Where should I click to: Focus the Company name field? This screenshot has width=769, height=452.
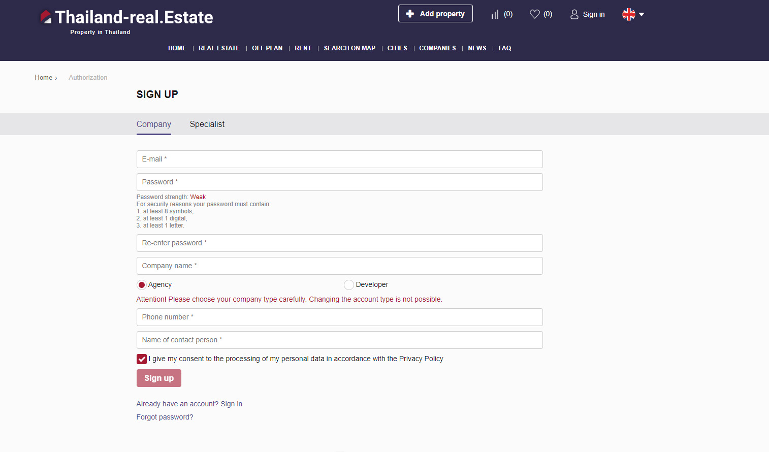point(339,266)
